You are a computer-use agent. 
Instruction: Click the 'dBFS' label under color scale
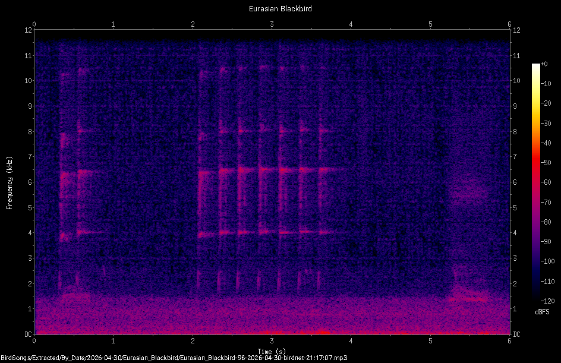(x=542, y=312)
